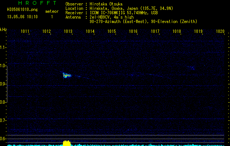The width and height of the screenshot is (230, 146).
Task: Click the bright meteor echo burst
Action: click(x=67, y=75)
